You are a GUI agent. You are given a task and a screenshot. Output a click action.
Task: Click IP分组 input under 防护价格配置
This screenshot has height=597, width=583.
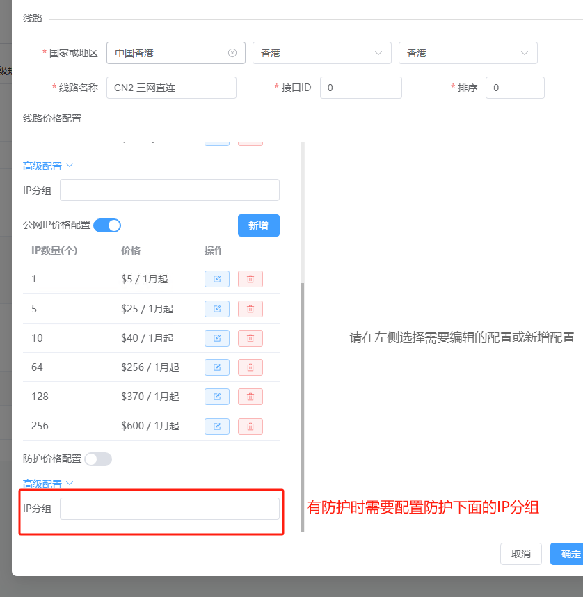[170, 509]
